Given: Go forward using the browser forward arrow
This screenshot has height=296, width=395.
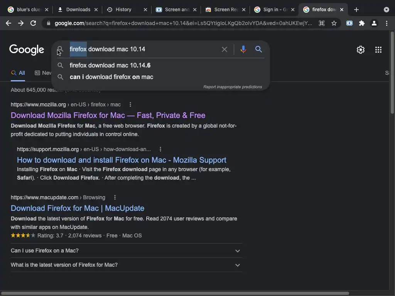Looking at the screenshot, I should pyautogui.click(x=21, y=23).
